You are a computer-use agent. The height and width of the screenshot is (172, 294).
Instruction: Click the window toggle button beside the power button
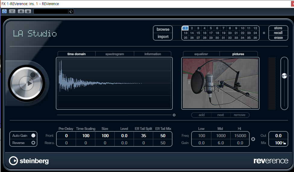point(12,11)
